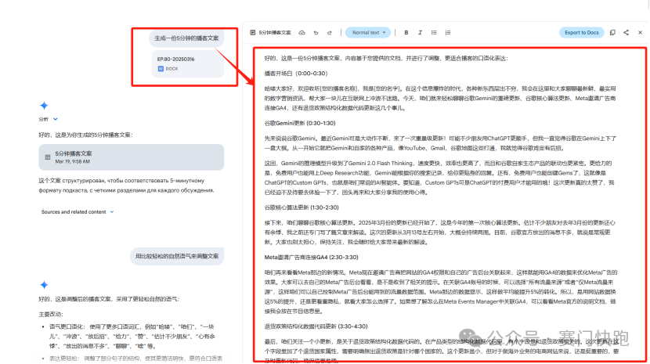Click the 播客开场白 (0:00-0:30) heading
650x364 pixels.
296,74
